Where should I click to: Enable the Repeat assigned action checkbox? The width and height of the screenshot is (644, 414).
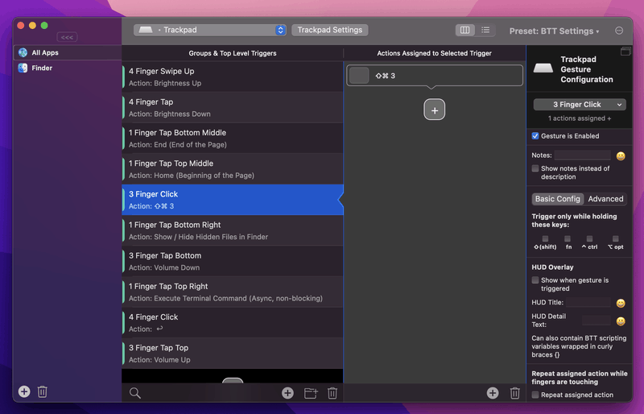[x=535, y=395]
